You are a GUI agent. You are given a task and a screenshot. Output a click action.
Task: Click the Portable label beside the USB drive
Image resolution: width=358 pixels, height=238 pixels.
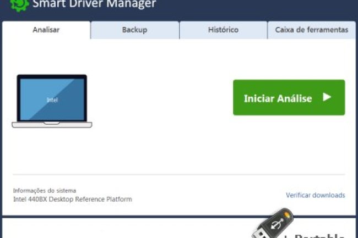321,233
